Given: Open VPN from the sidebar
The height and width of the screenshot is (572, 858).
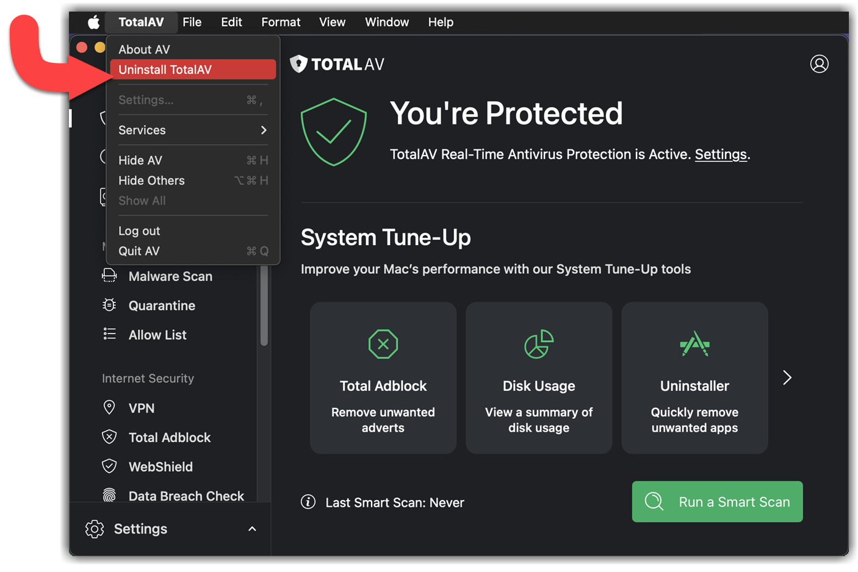Looking at the screenshot, I should [x=141, y=408].
